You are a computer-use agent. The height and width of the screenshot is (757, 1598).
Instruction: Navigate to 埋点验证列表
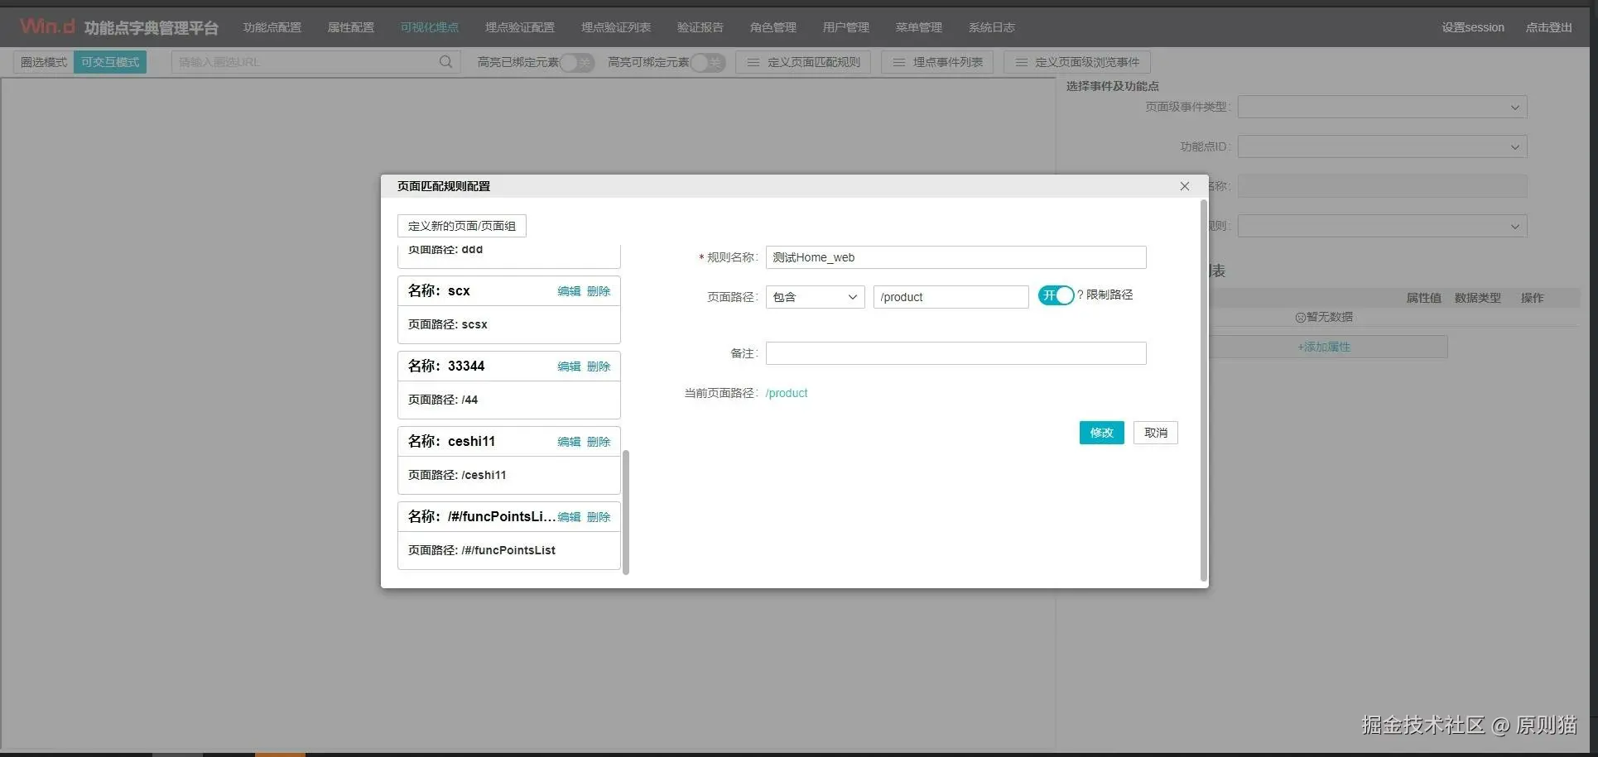(616, 27)
